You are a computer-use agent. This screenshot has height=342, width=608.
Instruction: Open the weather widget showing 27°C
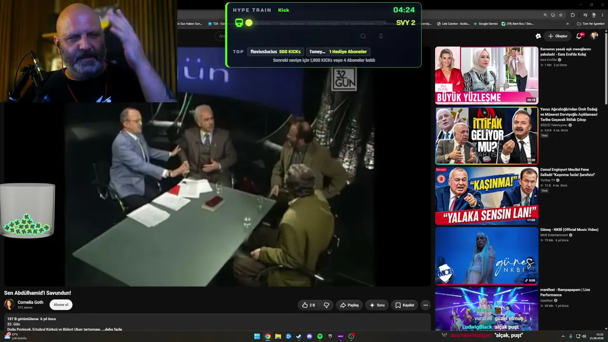[16, 336]
